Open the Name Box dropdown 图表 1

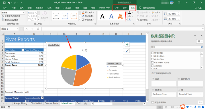17,29
